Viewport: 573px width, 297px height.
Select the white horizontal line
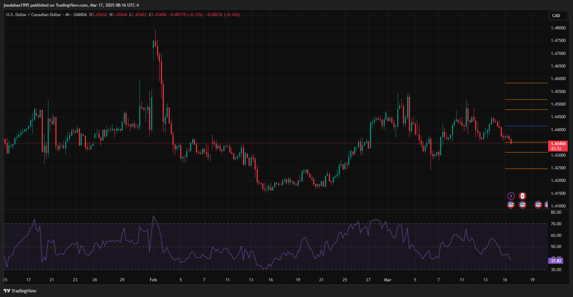point(526,153)
